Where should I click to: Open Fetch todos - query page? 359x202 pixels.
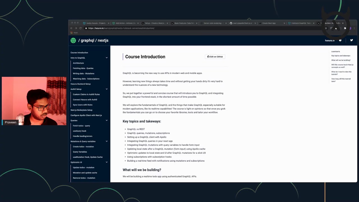coord(81,126)
